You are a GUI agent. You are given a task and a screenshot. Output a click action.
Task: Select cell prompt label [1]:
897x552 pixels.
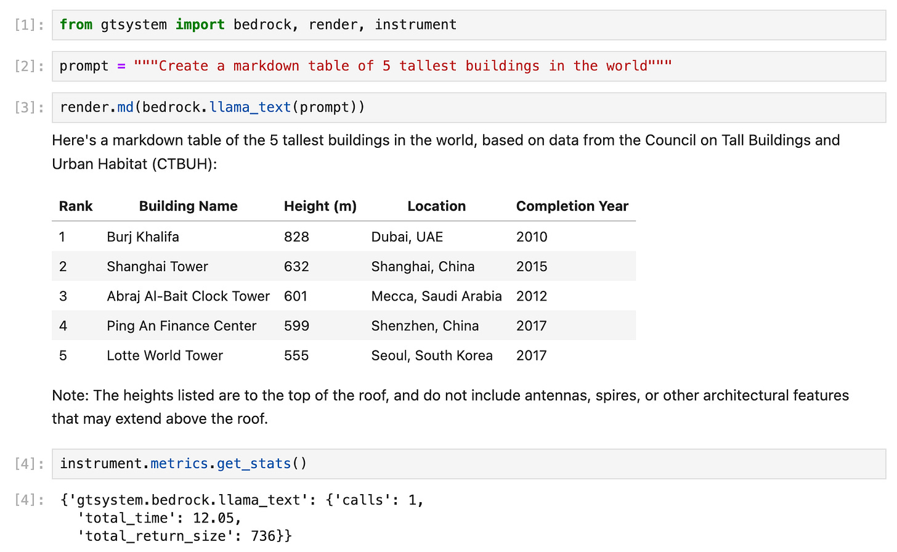tap(29, 25)
